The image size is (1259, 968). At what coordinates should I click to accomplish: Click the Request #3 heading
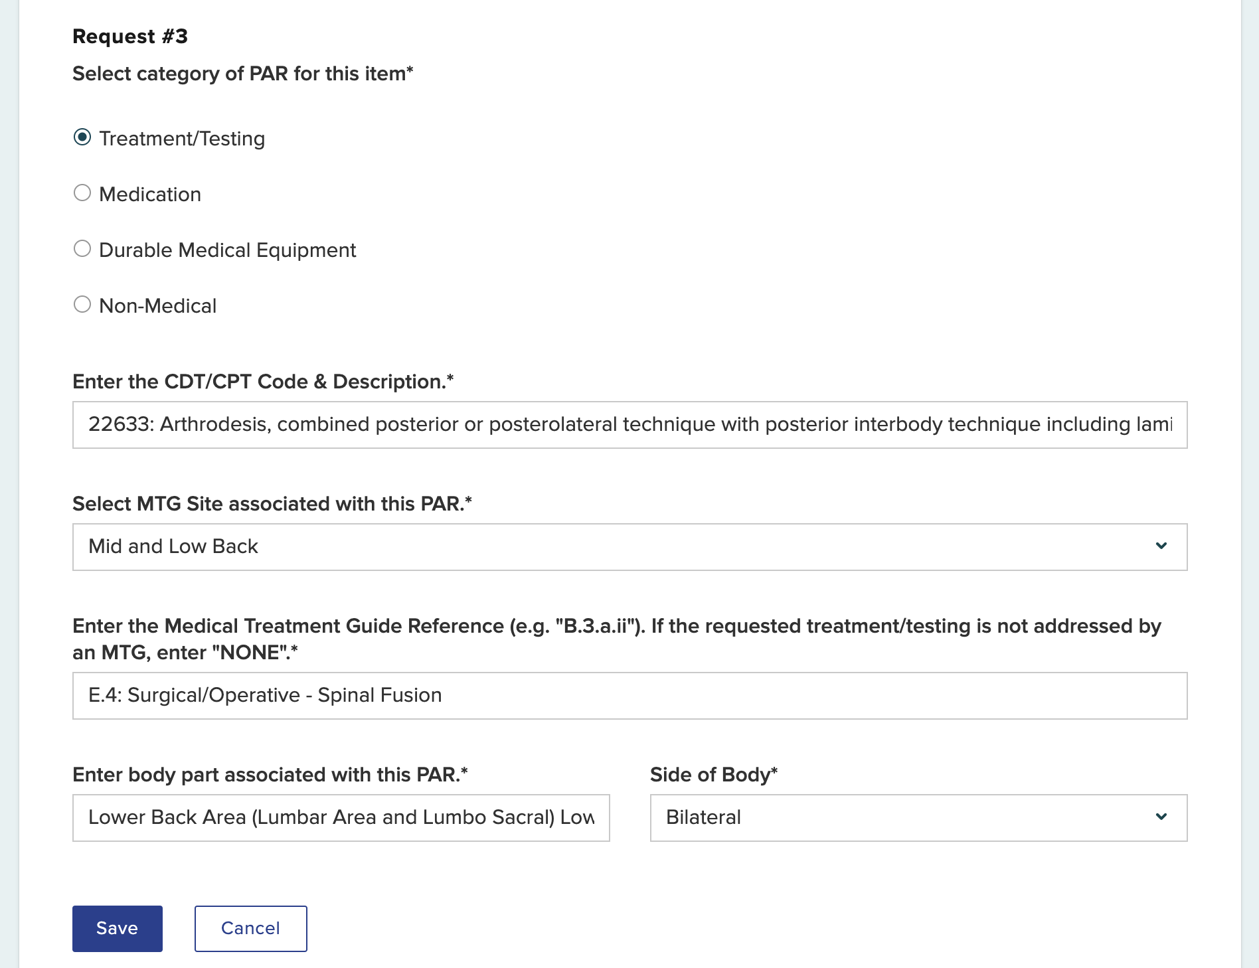[x=130, y=37]
